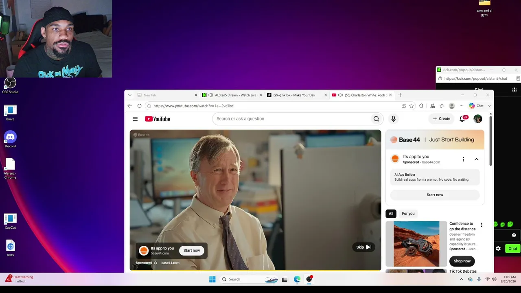The height and width of the screenshot is (293, 521).
Task: Submit search with the magnifier icon
Action: (376, 119)
